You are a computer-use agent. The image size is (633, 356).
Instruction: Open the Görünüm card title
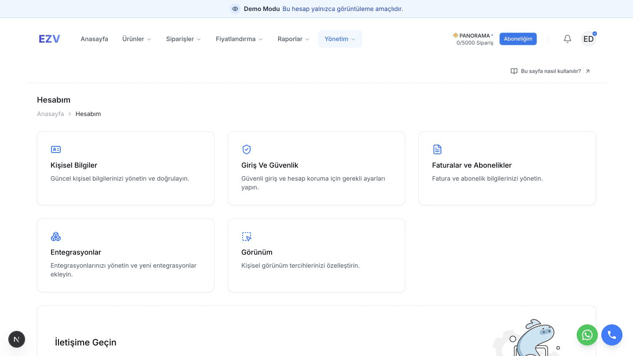pyautogui.click(x=257, y=252)
